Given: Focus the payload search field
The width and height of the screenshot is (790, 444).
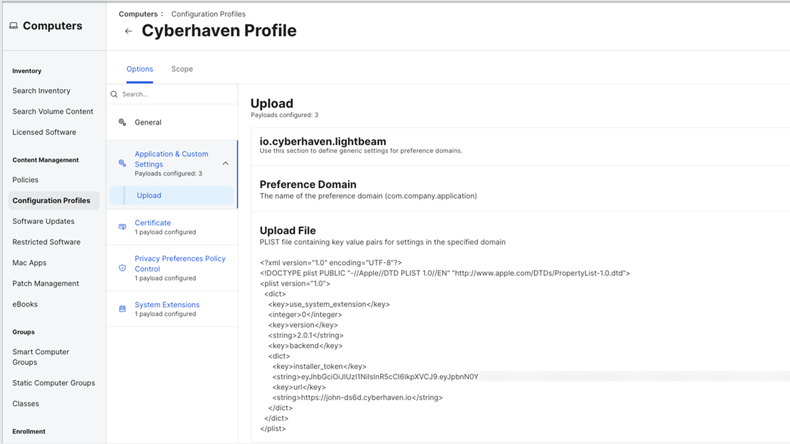Looking at the screenshot, I should pyautogui.click(x=176, y=94).
